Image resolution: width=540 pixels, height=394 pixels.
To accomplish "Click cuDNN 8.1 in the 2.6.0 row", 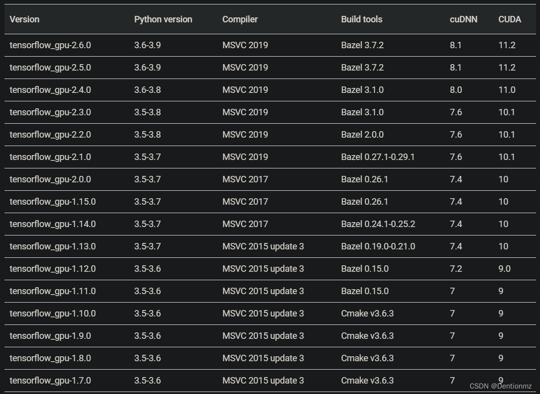I will pos(455,45).
